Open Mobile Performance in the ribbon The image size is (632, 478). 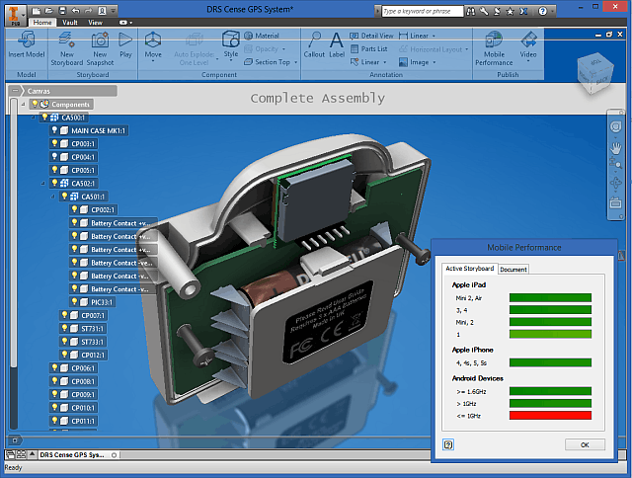[494, 48]
